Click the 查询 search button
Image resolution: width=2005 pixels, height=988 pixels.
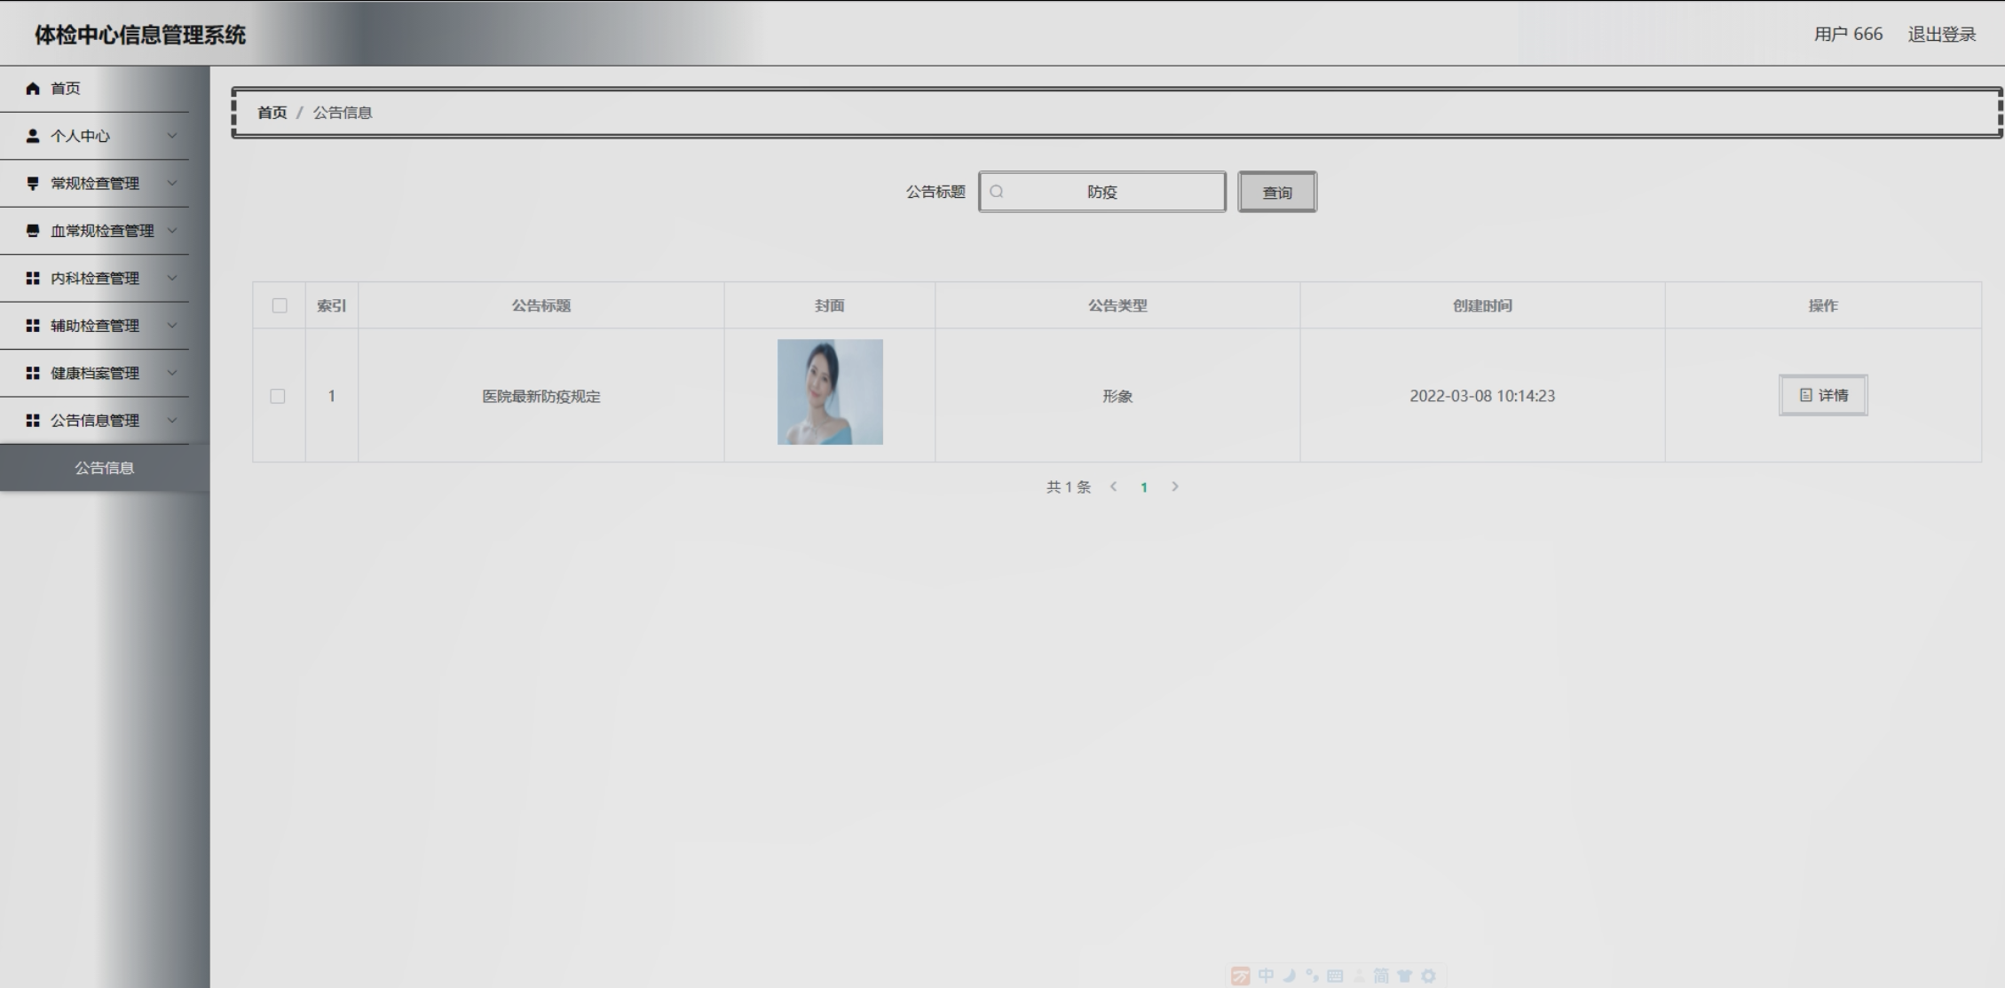pos(1277,192)
